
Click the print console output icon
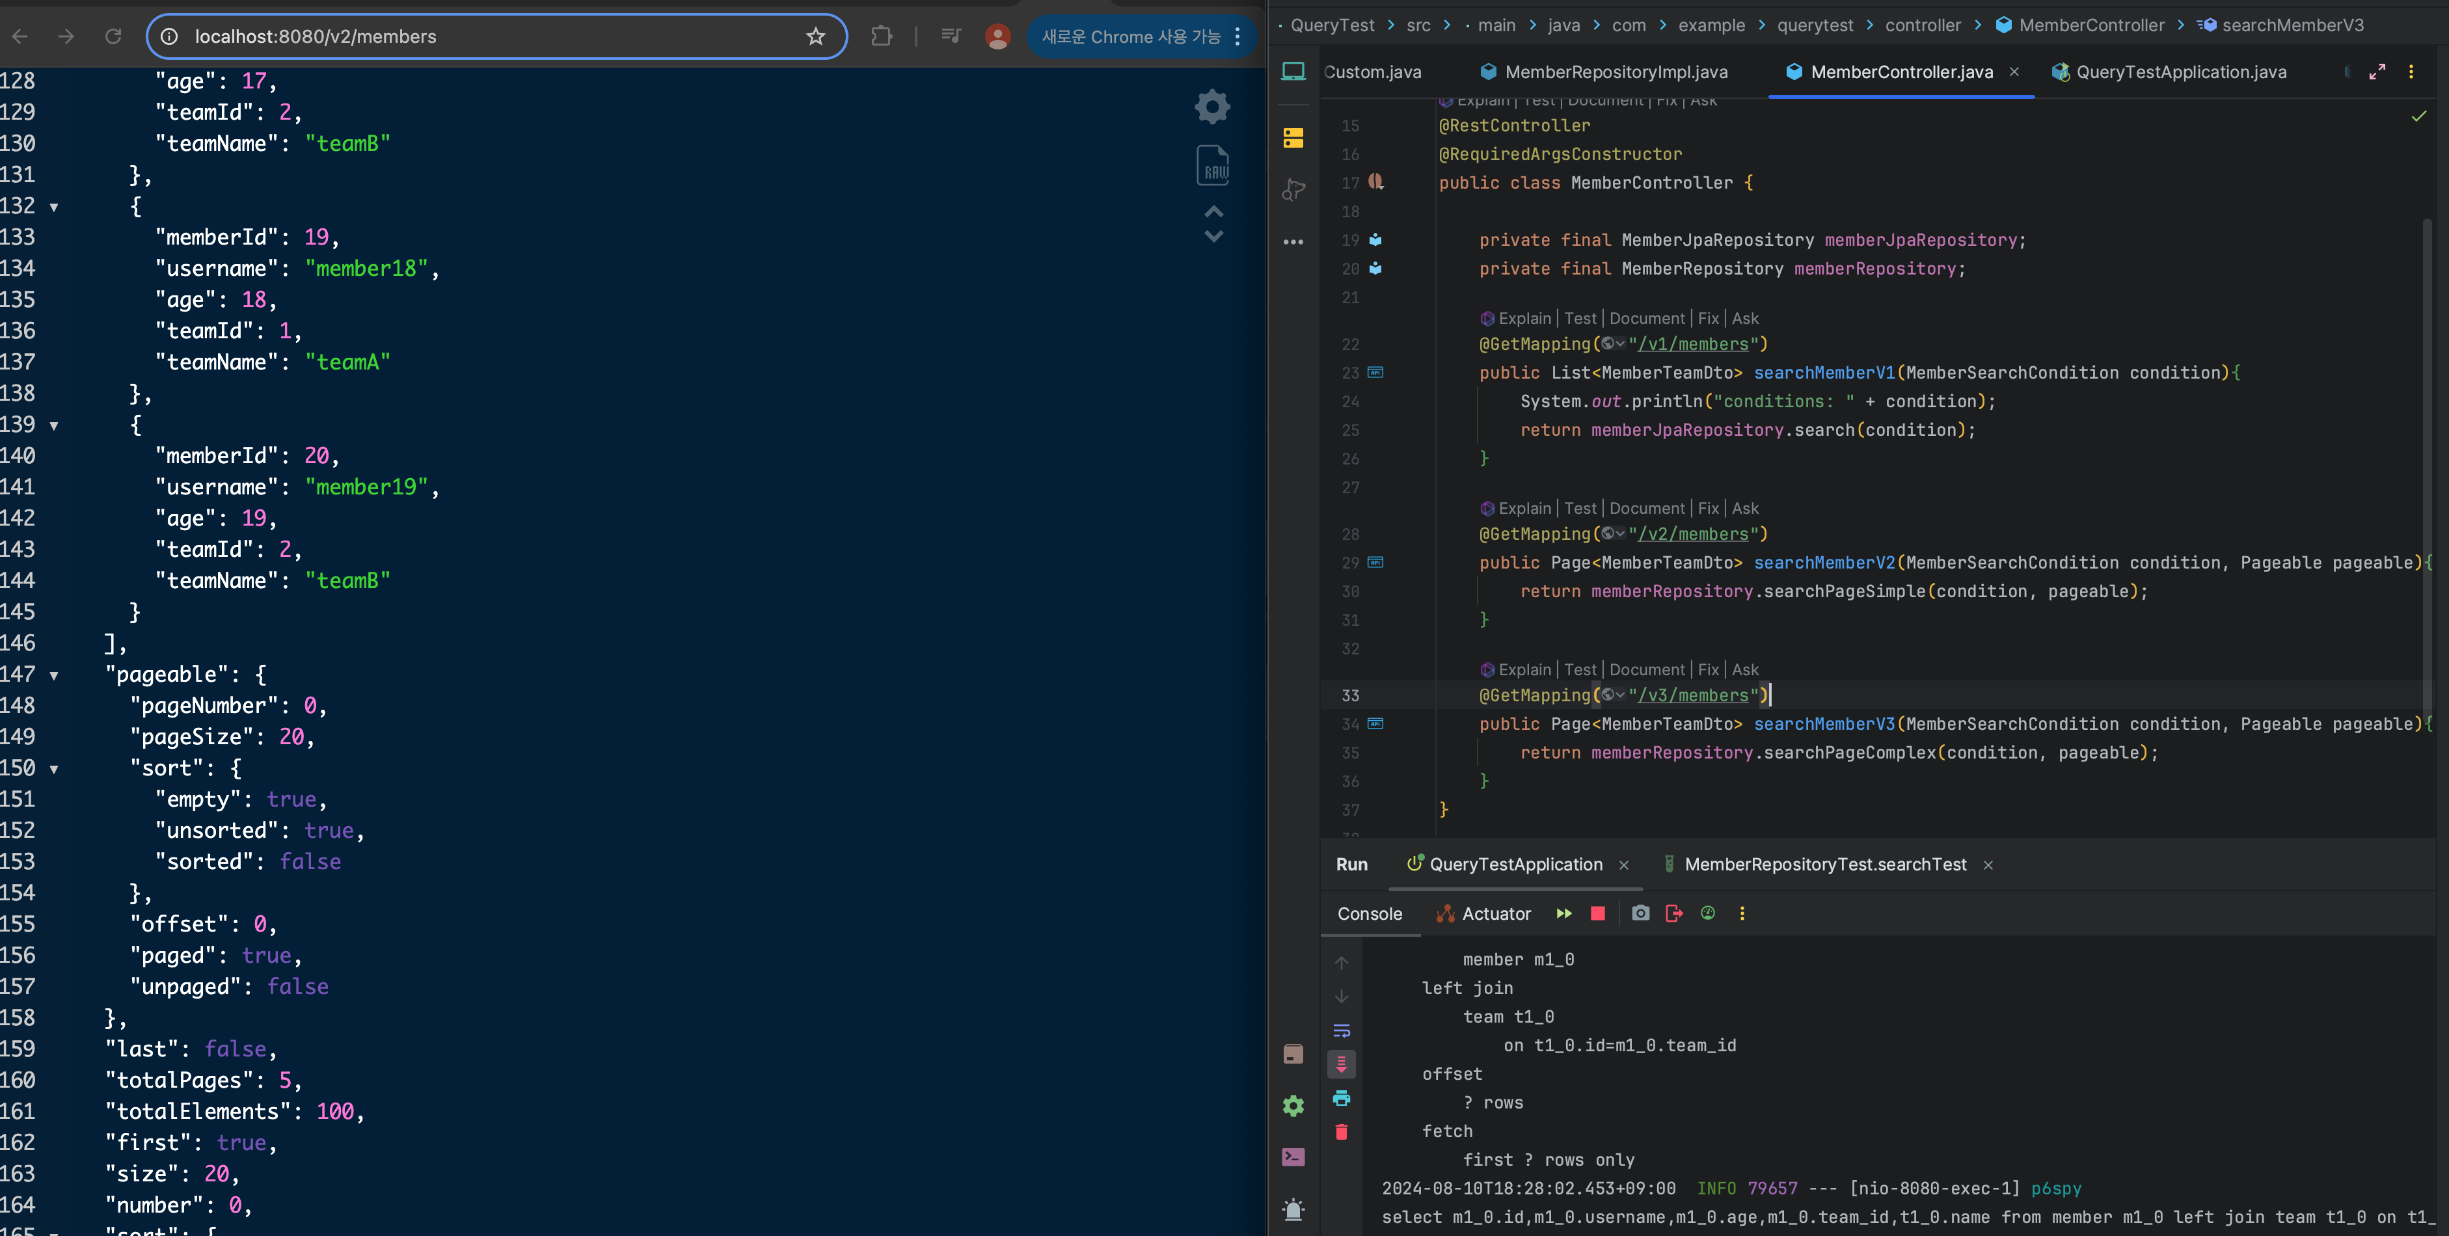(1342, 1098)
